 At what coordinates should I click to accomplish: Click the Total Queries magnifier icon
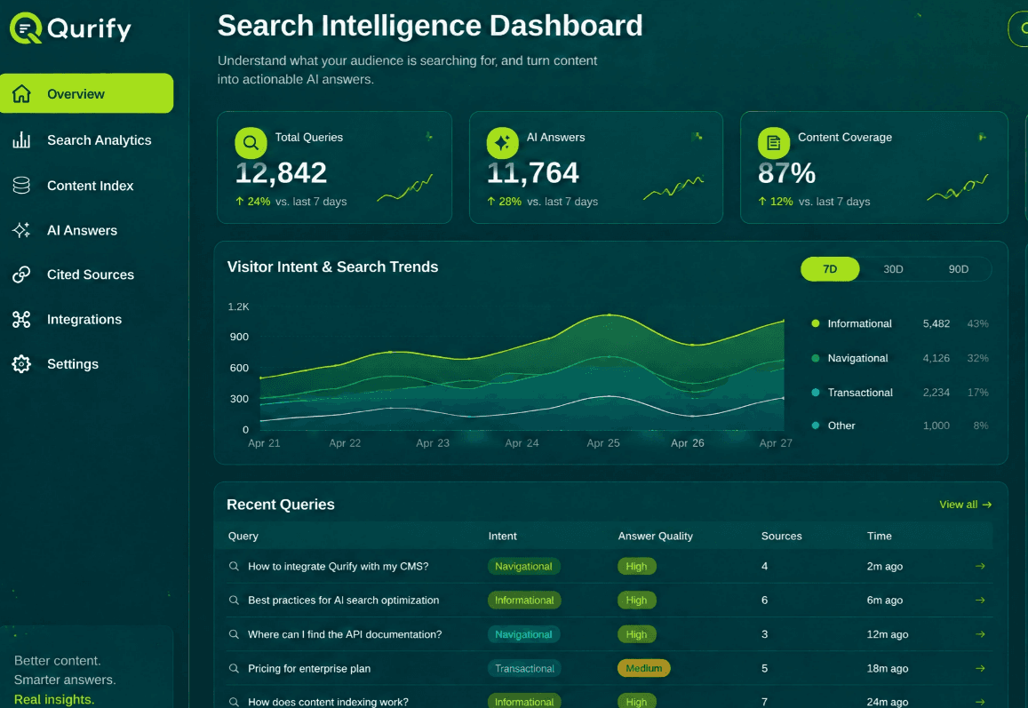click(251, 142)
